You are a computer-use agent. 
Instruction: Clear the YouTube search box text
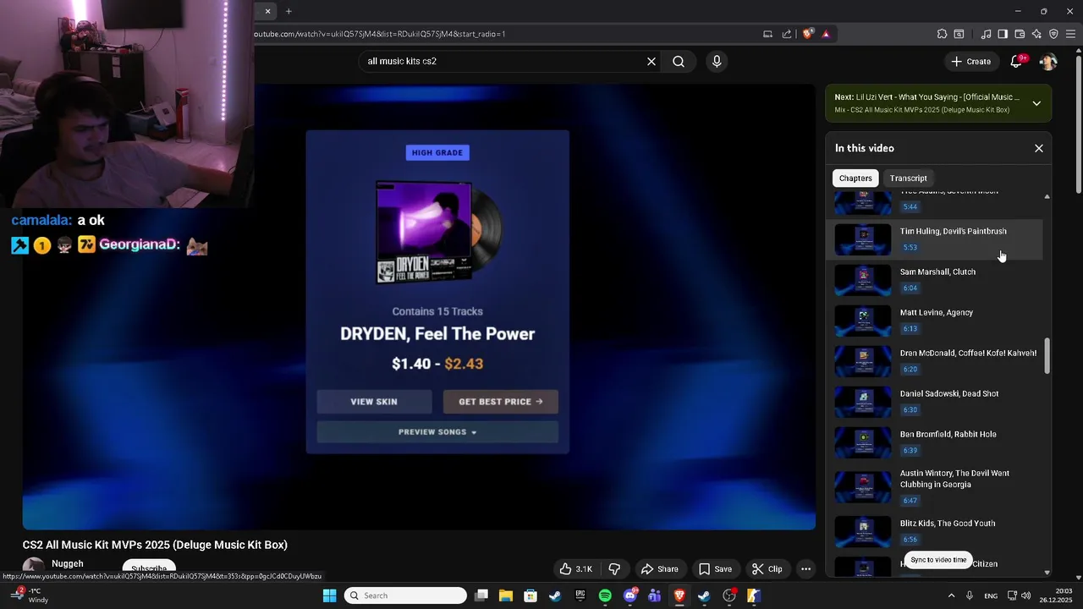click(x=651, y=61)
